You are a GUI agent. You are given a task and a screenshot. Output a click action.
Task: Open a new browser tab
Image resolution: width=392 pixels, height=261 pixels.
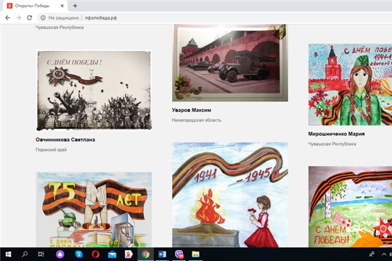75,6
